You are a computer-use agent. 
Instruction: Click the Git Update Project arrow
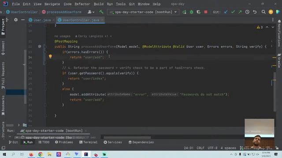tap(226, 12)
